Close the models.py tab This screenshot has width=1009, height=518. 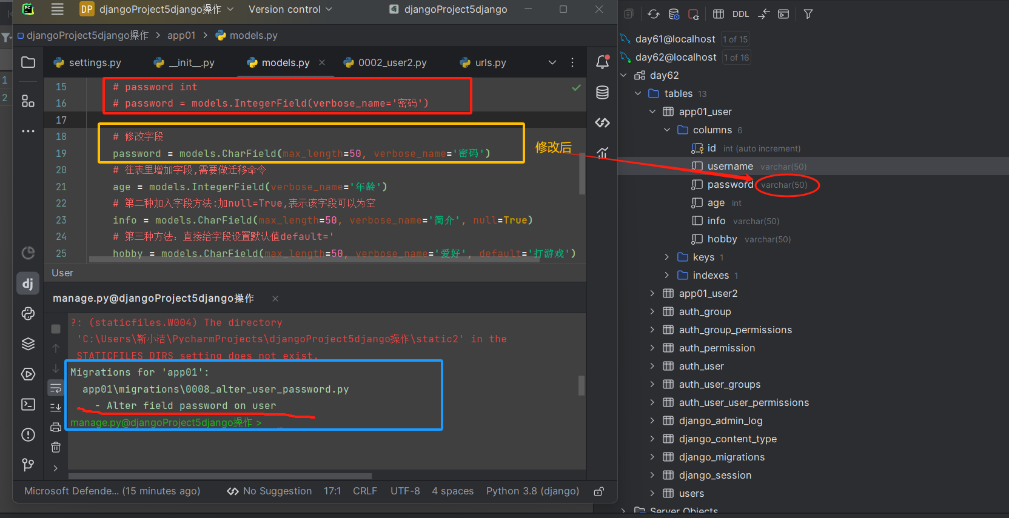[x=322, y=62]
